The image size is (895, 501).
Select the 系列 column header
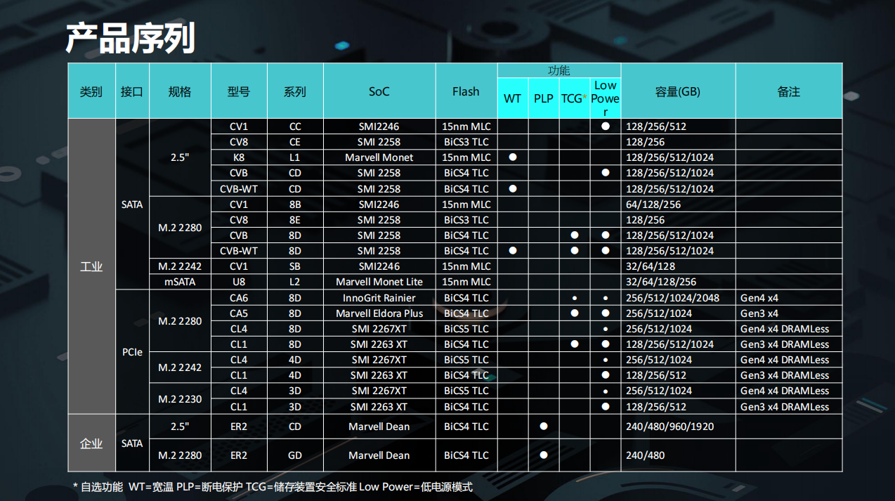click(295, 91)
